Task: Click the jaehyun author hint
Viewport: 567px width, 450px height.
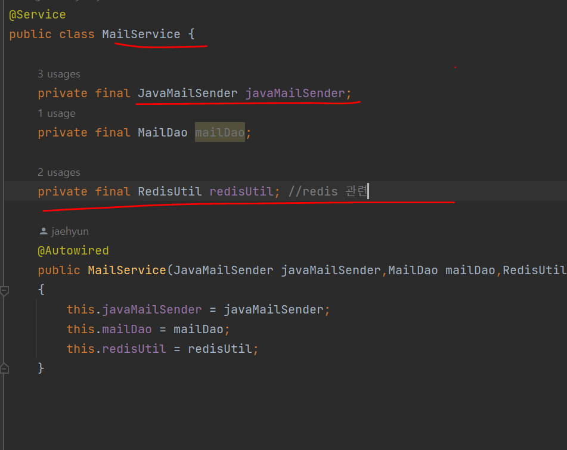Action: click(70, 231)
